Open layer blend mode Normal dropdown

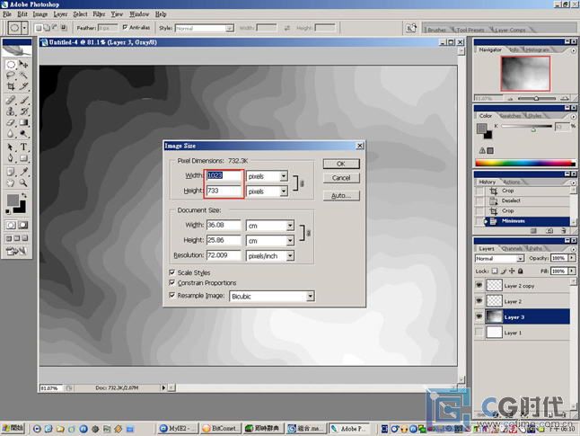click(x=521, y=258)
